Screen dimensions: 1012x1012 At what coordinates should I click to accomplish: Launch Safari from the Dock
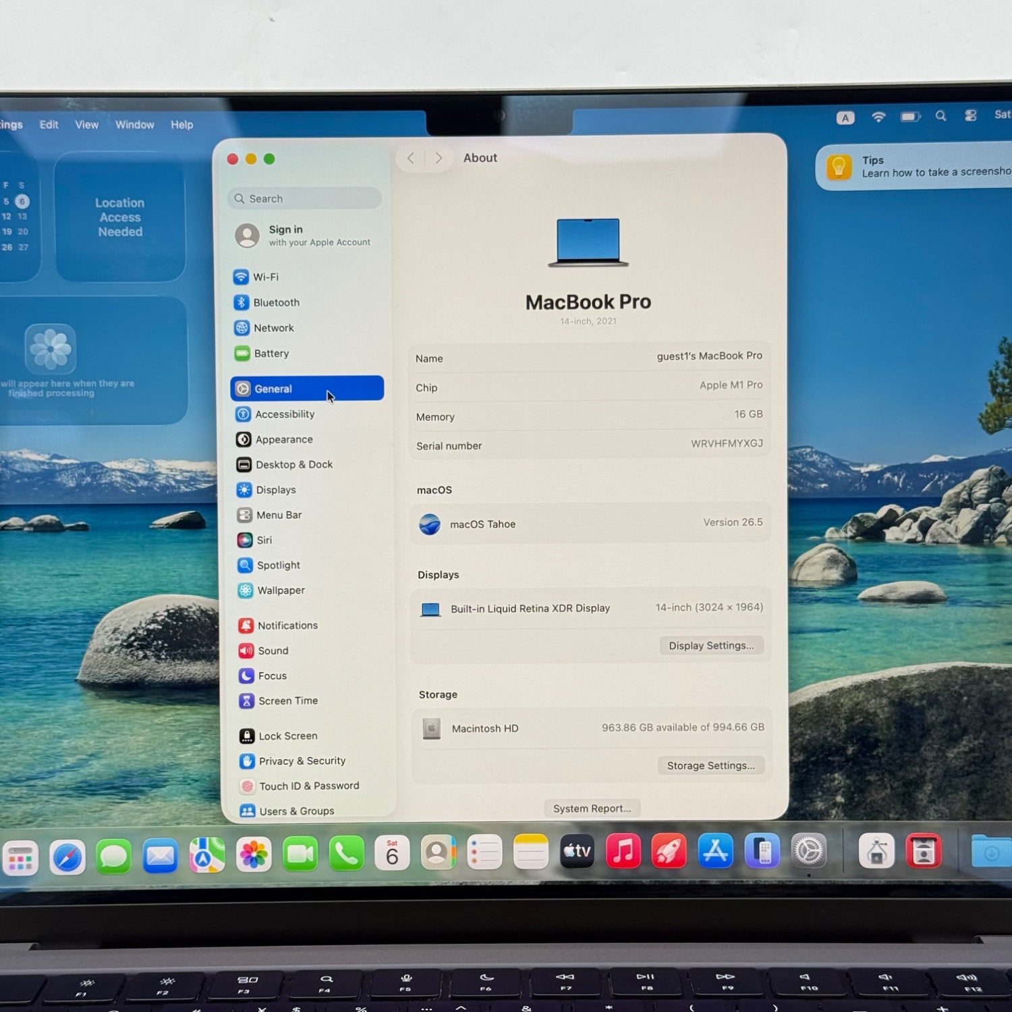67,858
